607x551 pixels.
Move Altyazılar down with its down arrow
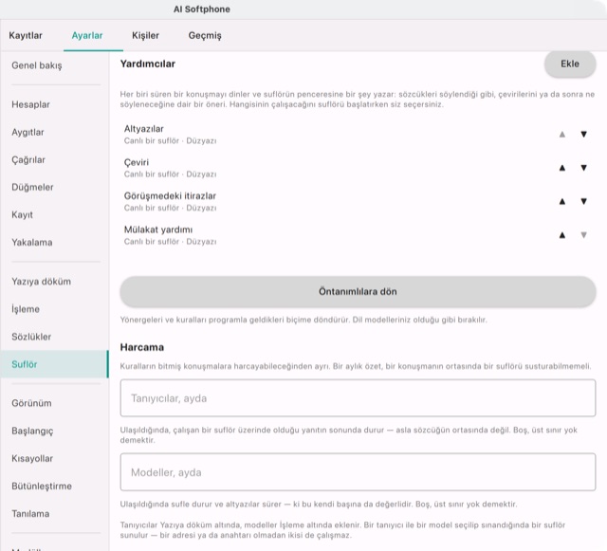(x=584, y=135)
